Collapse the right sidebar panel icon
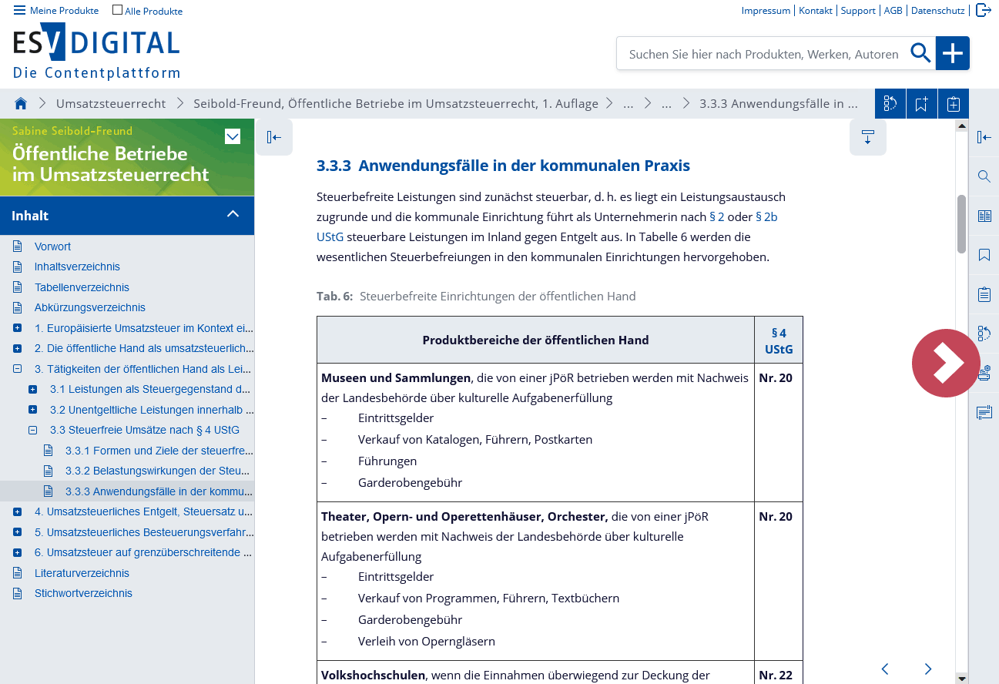Viewport: 999px width, 684px height. (x=984, y=137)
